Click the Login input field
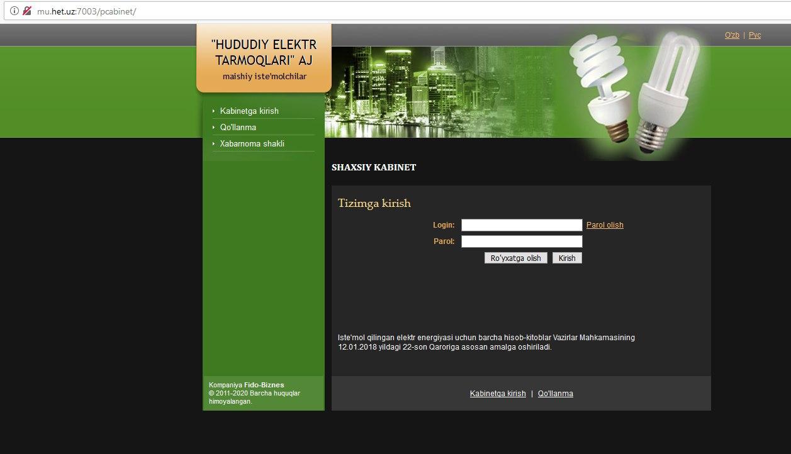 522,225
